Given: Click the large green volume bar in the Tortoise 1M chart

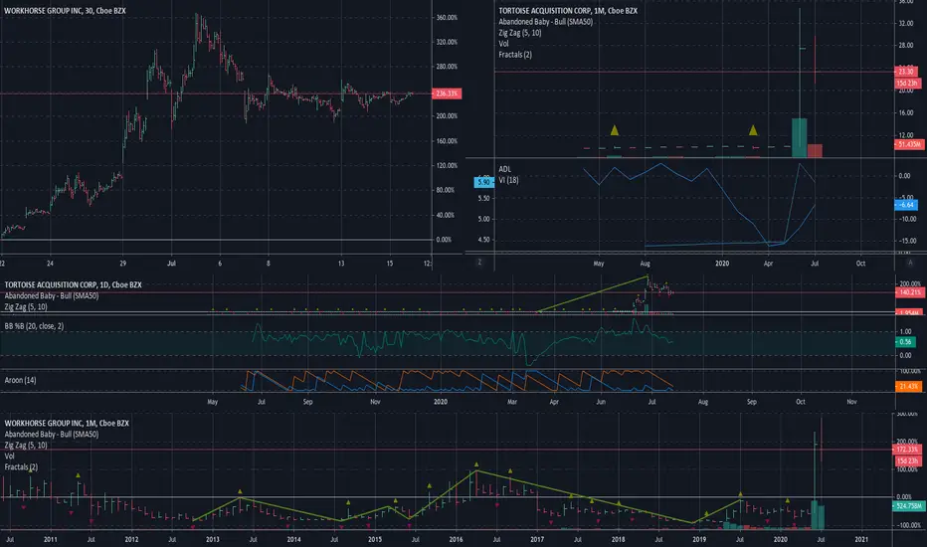Looking at the screenshot, I should 800,138.
